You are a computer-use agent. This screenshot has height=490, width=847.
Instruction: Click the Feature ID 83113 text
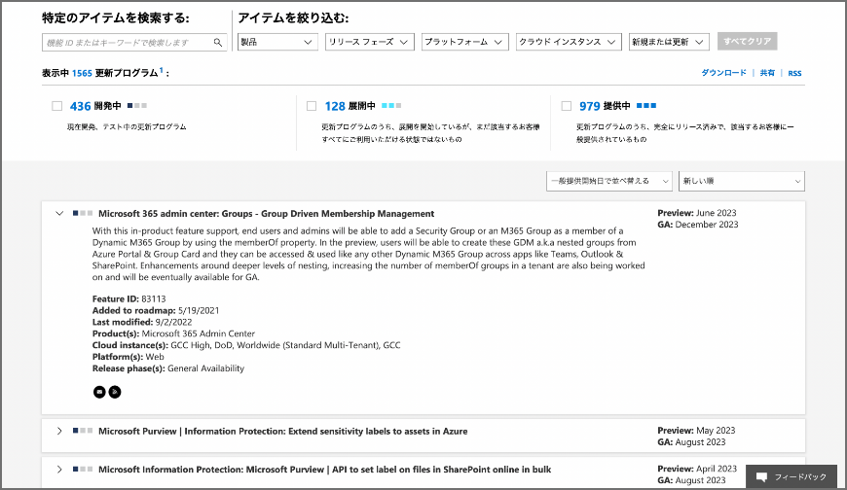(129, 299)
